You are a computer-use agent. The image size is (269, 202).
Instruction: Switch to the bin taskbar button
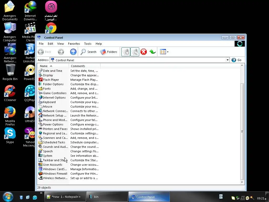coord(107,197)
